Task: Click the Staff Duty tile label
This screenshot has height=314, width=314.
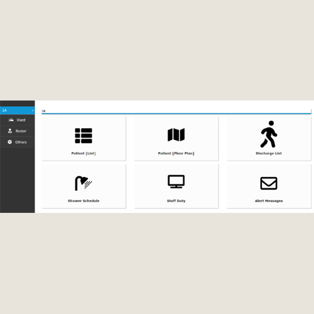Action: tap(176, 201)
